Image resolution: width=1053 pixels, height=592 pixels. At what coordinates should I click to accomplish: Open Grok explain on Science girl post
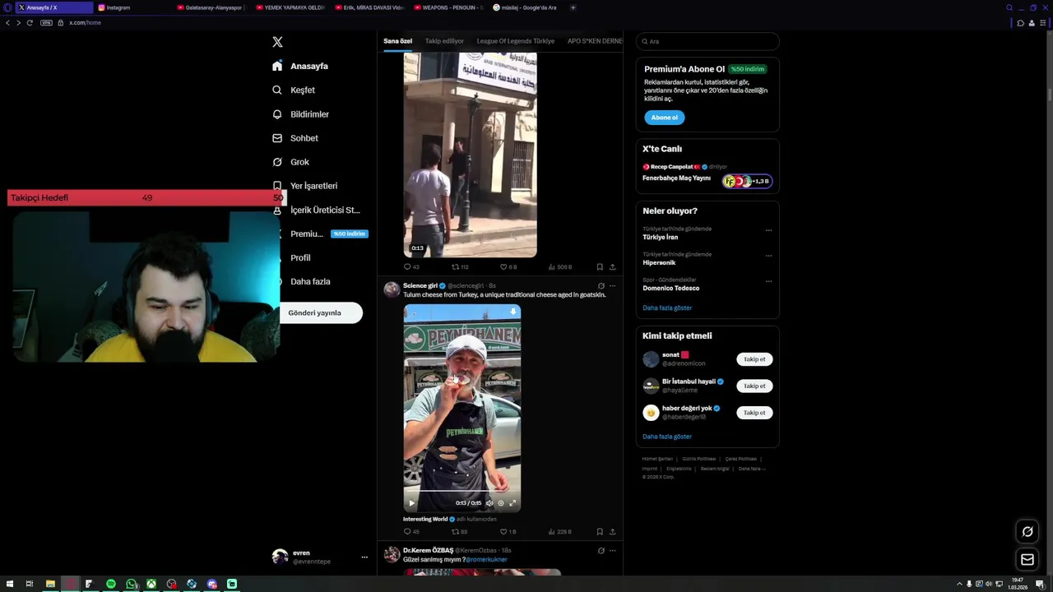click(601, 286)
